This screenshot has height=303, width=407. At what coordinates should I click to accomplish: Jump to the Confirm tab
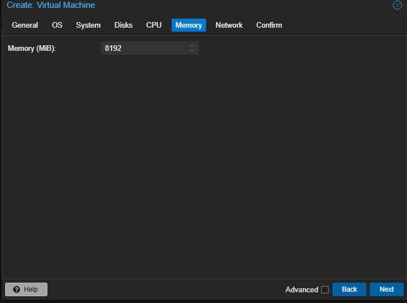pyautogui.click(x=269, y=25)
